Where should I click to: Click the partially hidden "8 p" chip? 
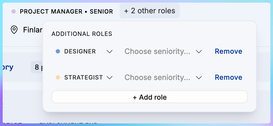click(x=37, y=68)
